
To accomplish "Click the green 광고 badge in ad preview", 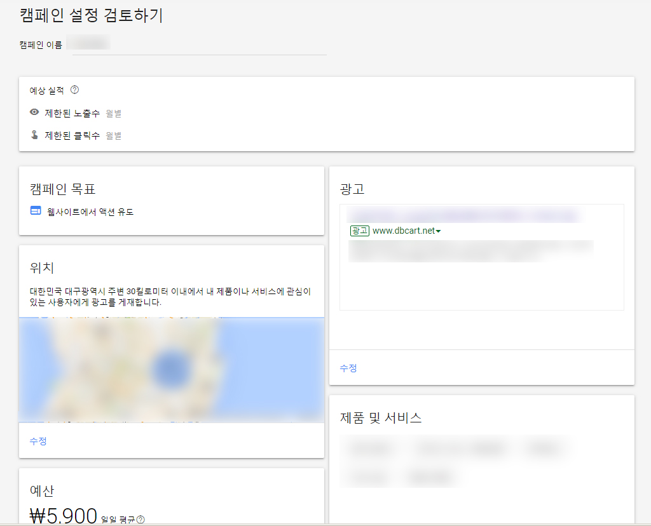I will point(359,231).
